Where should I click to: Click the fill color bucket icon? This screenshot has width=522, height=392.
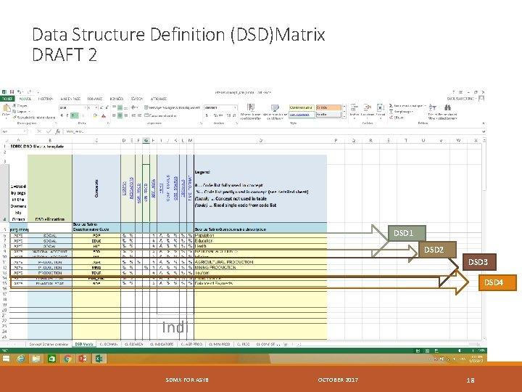point(96,114)
